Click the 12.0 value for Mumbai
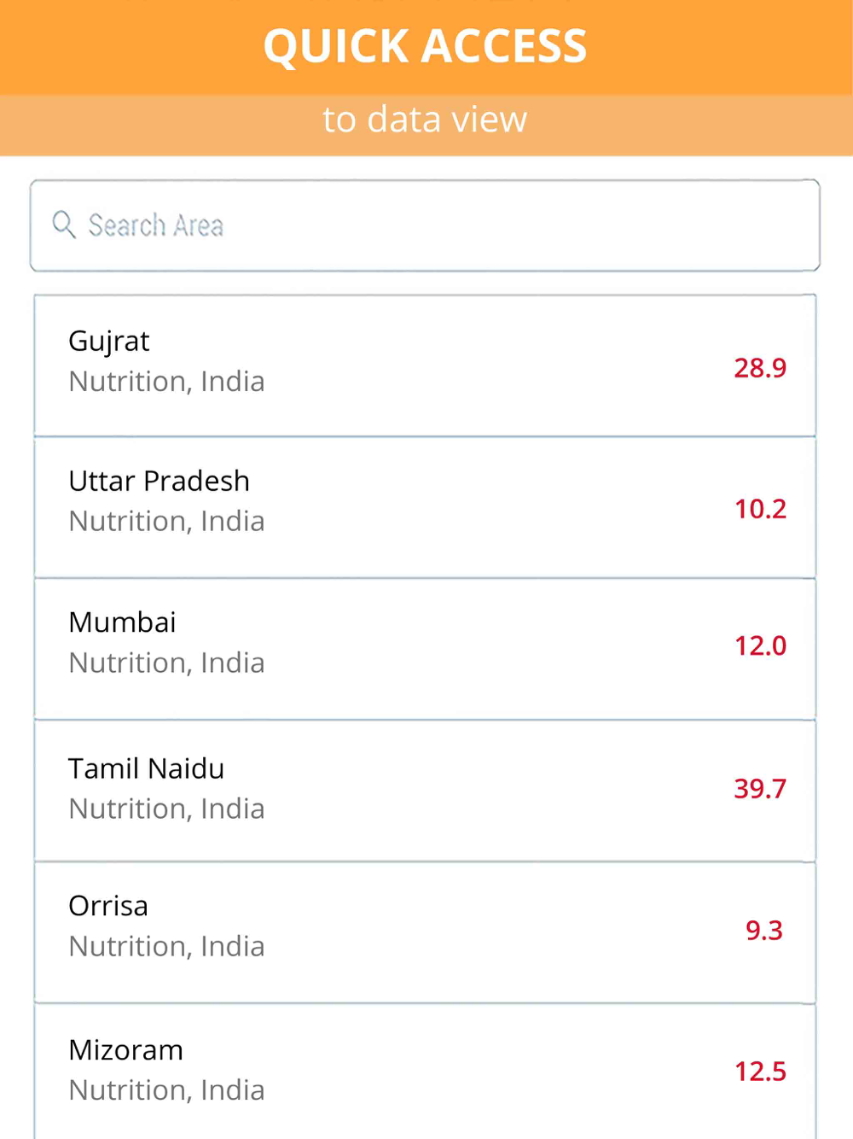The width and height of the screenshot is (853, 1139). tap(760, 645)
